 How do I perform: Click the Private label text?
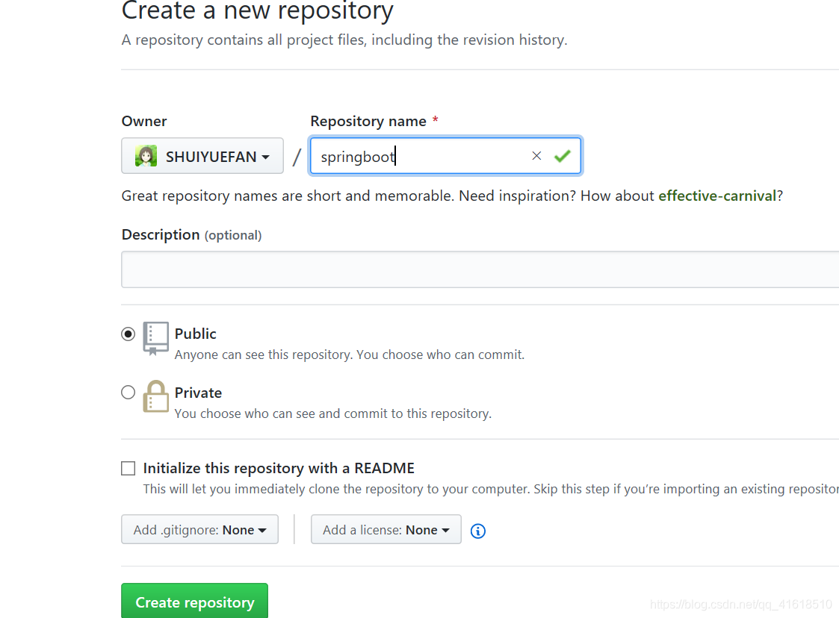[198, 393]
